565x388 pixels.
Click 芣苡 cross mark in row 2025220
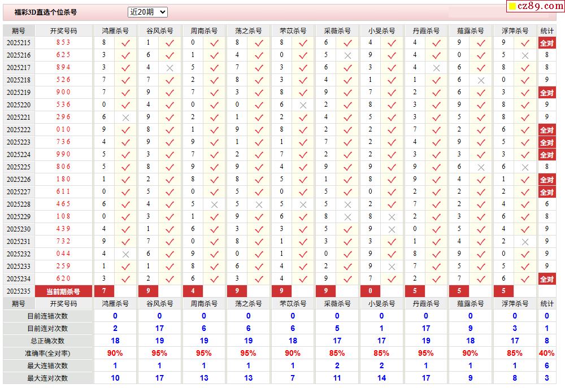(x=303, y=106)
